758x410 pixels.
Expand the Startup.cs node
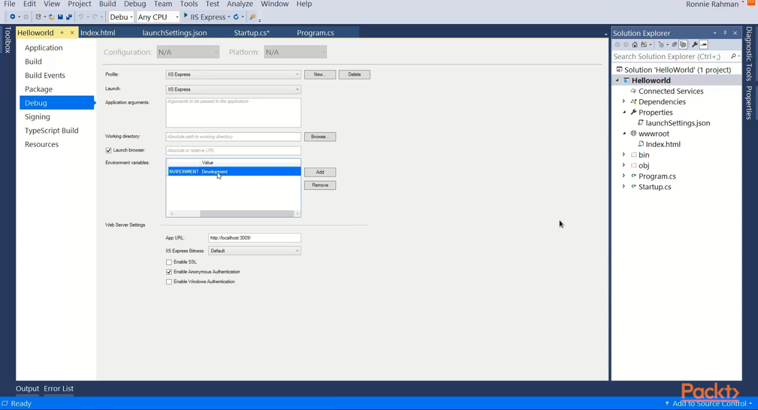pyautogui.click(x=623, y=187)
